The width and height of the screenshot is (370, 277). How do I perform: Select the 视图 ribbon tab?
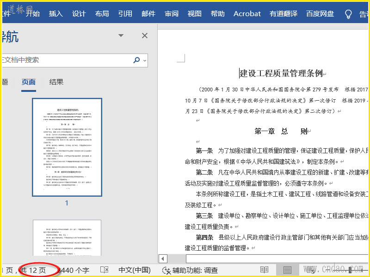[194, 14]
